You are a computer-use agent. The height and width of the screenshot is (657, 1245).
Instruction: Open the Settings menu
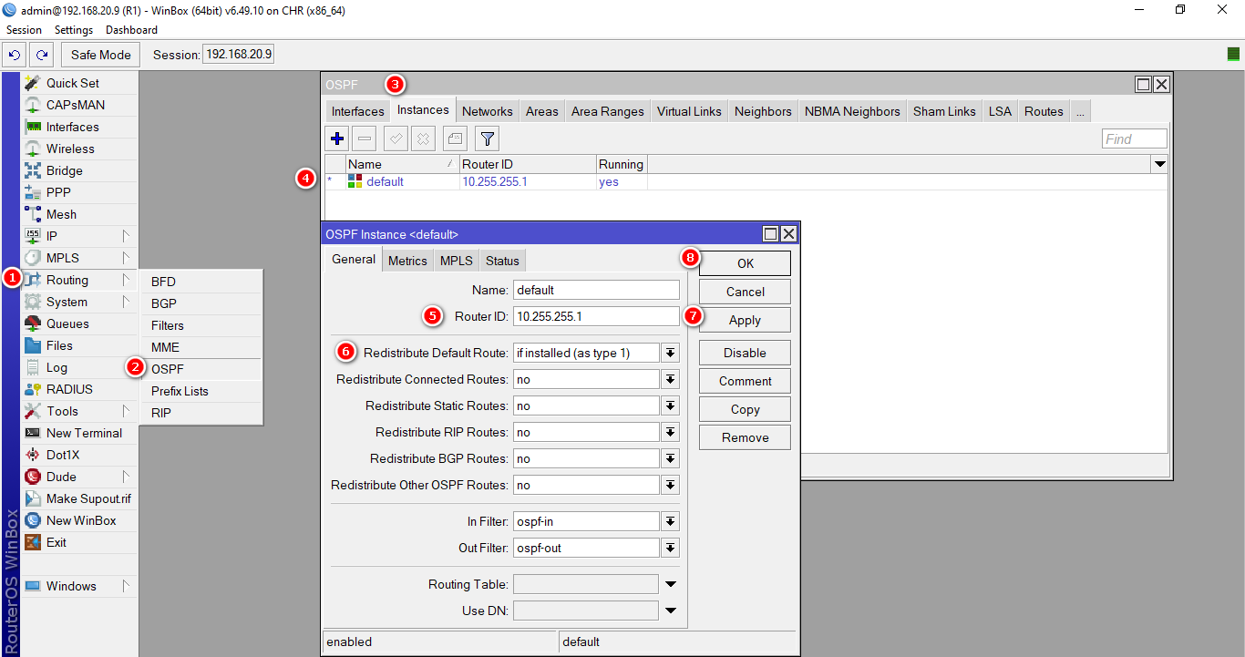click(x=74, y=30)
